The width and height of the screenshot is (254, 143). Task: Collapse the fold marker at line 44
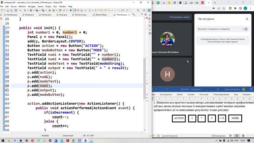click(10, 103)
